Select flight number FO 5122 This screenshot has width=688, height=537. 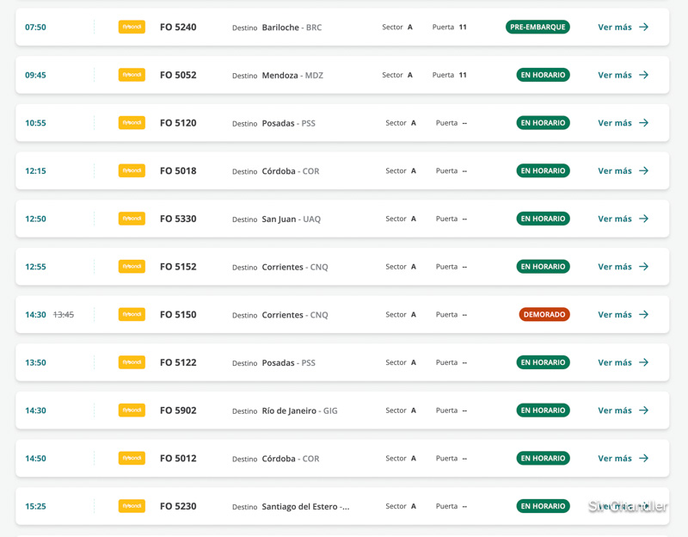pos(178,362)
